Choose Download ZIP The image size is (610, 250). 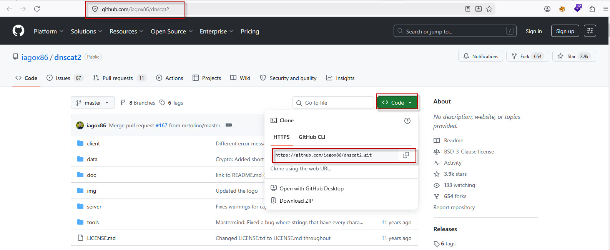pos(292,201)
